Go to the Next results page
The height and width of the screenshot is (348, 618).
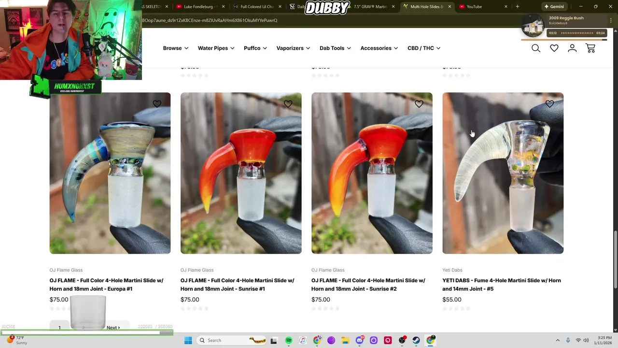tap(113, 328)
